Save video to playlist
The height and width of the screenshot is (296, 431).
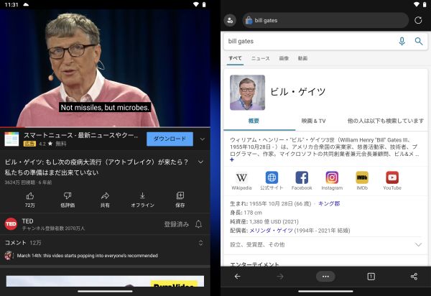pos(180,195)
